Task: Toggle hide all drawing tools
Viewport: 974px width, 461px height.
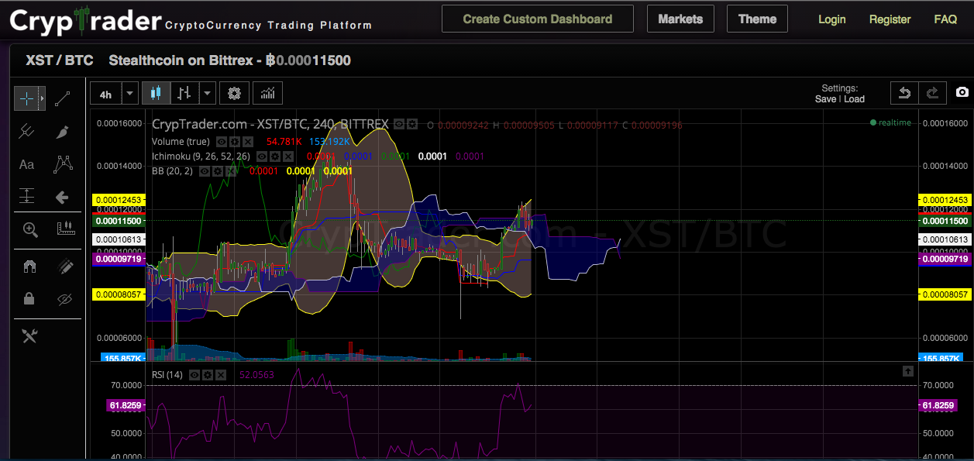Action: [64, 298]
